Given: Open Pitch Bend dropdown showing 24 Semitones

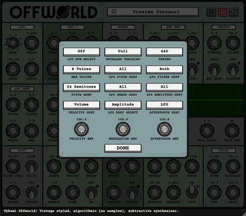Looking at the screenshot, I should (82, 87).
